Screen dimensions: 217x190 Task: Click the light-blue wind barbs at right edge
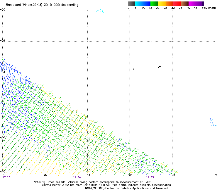point(213,123)
